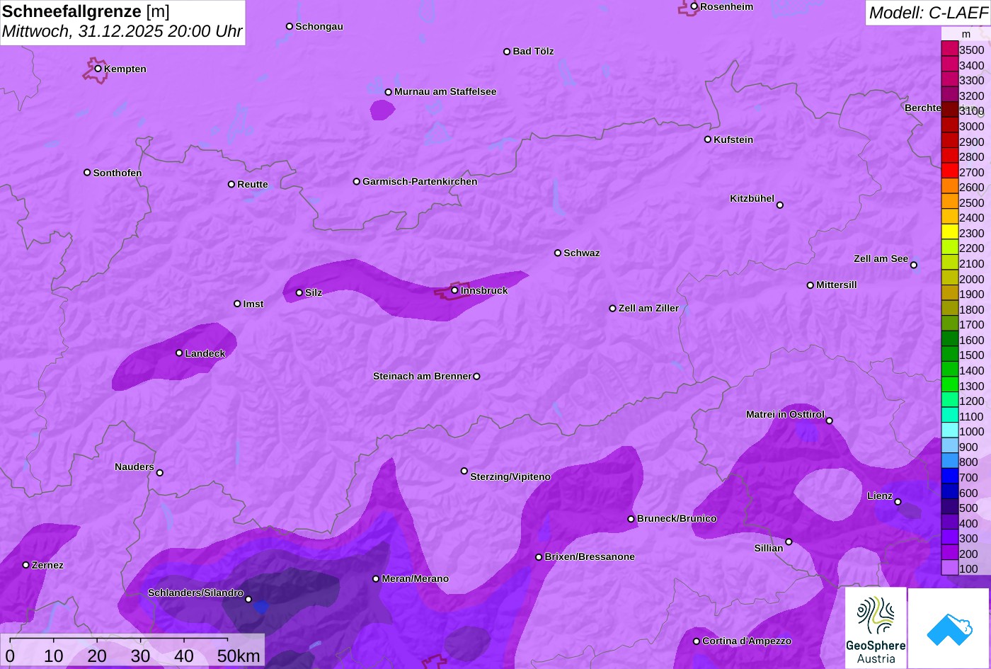Click the Schneefallgrenze [m] title
Viewport: 991px width, 669px height.
pyautogui.click(x=86, y=11)
